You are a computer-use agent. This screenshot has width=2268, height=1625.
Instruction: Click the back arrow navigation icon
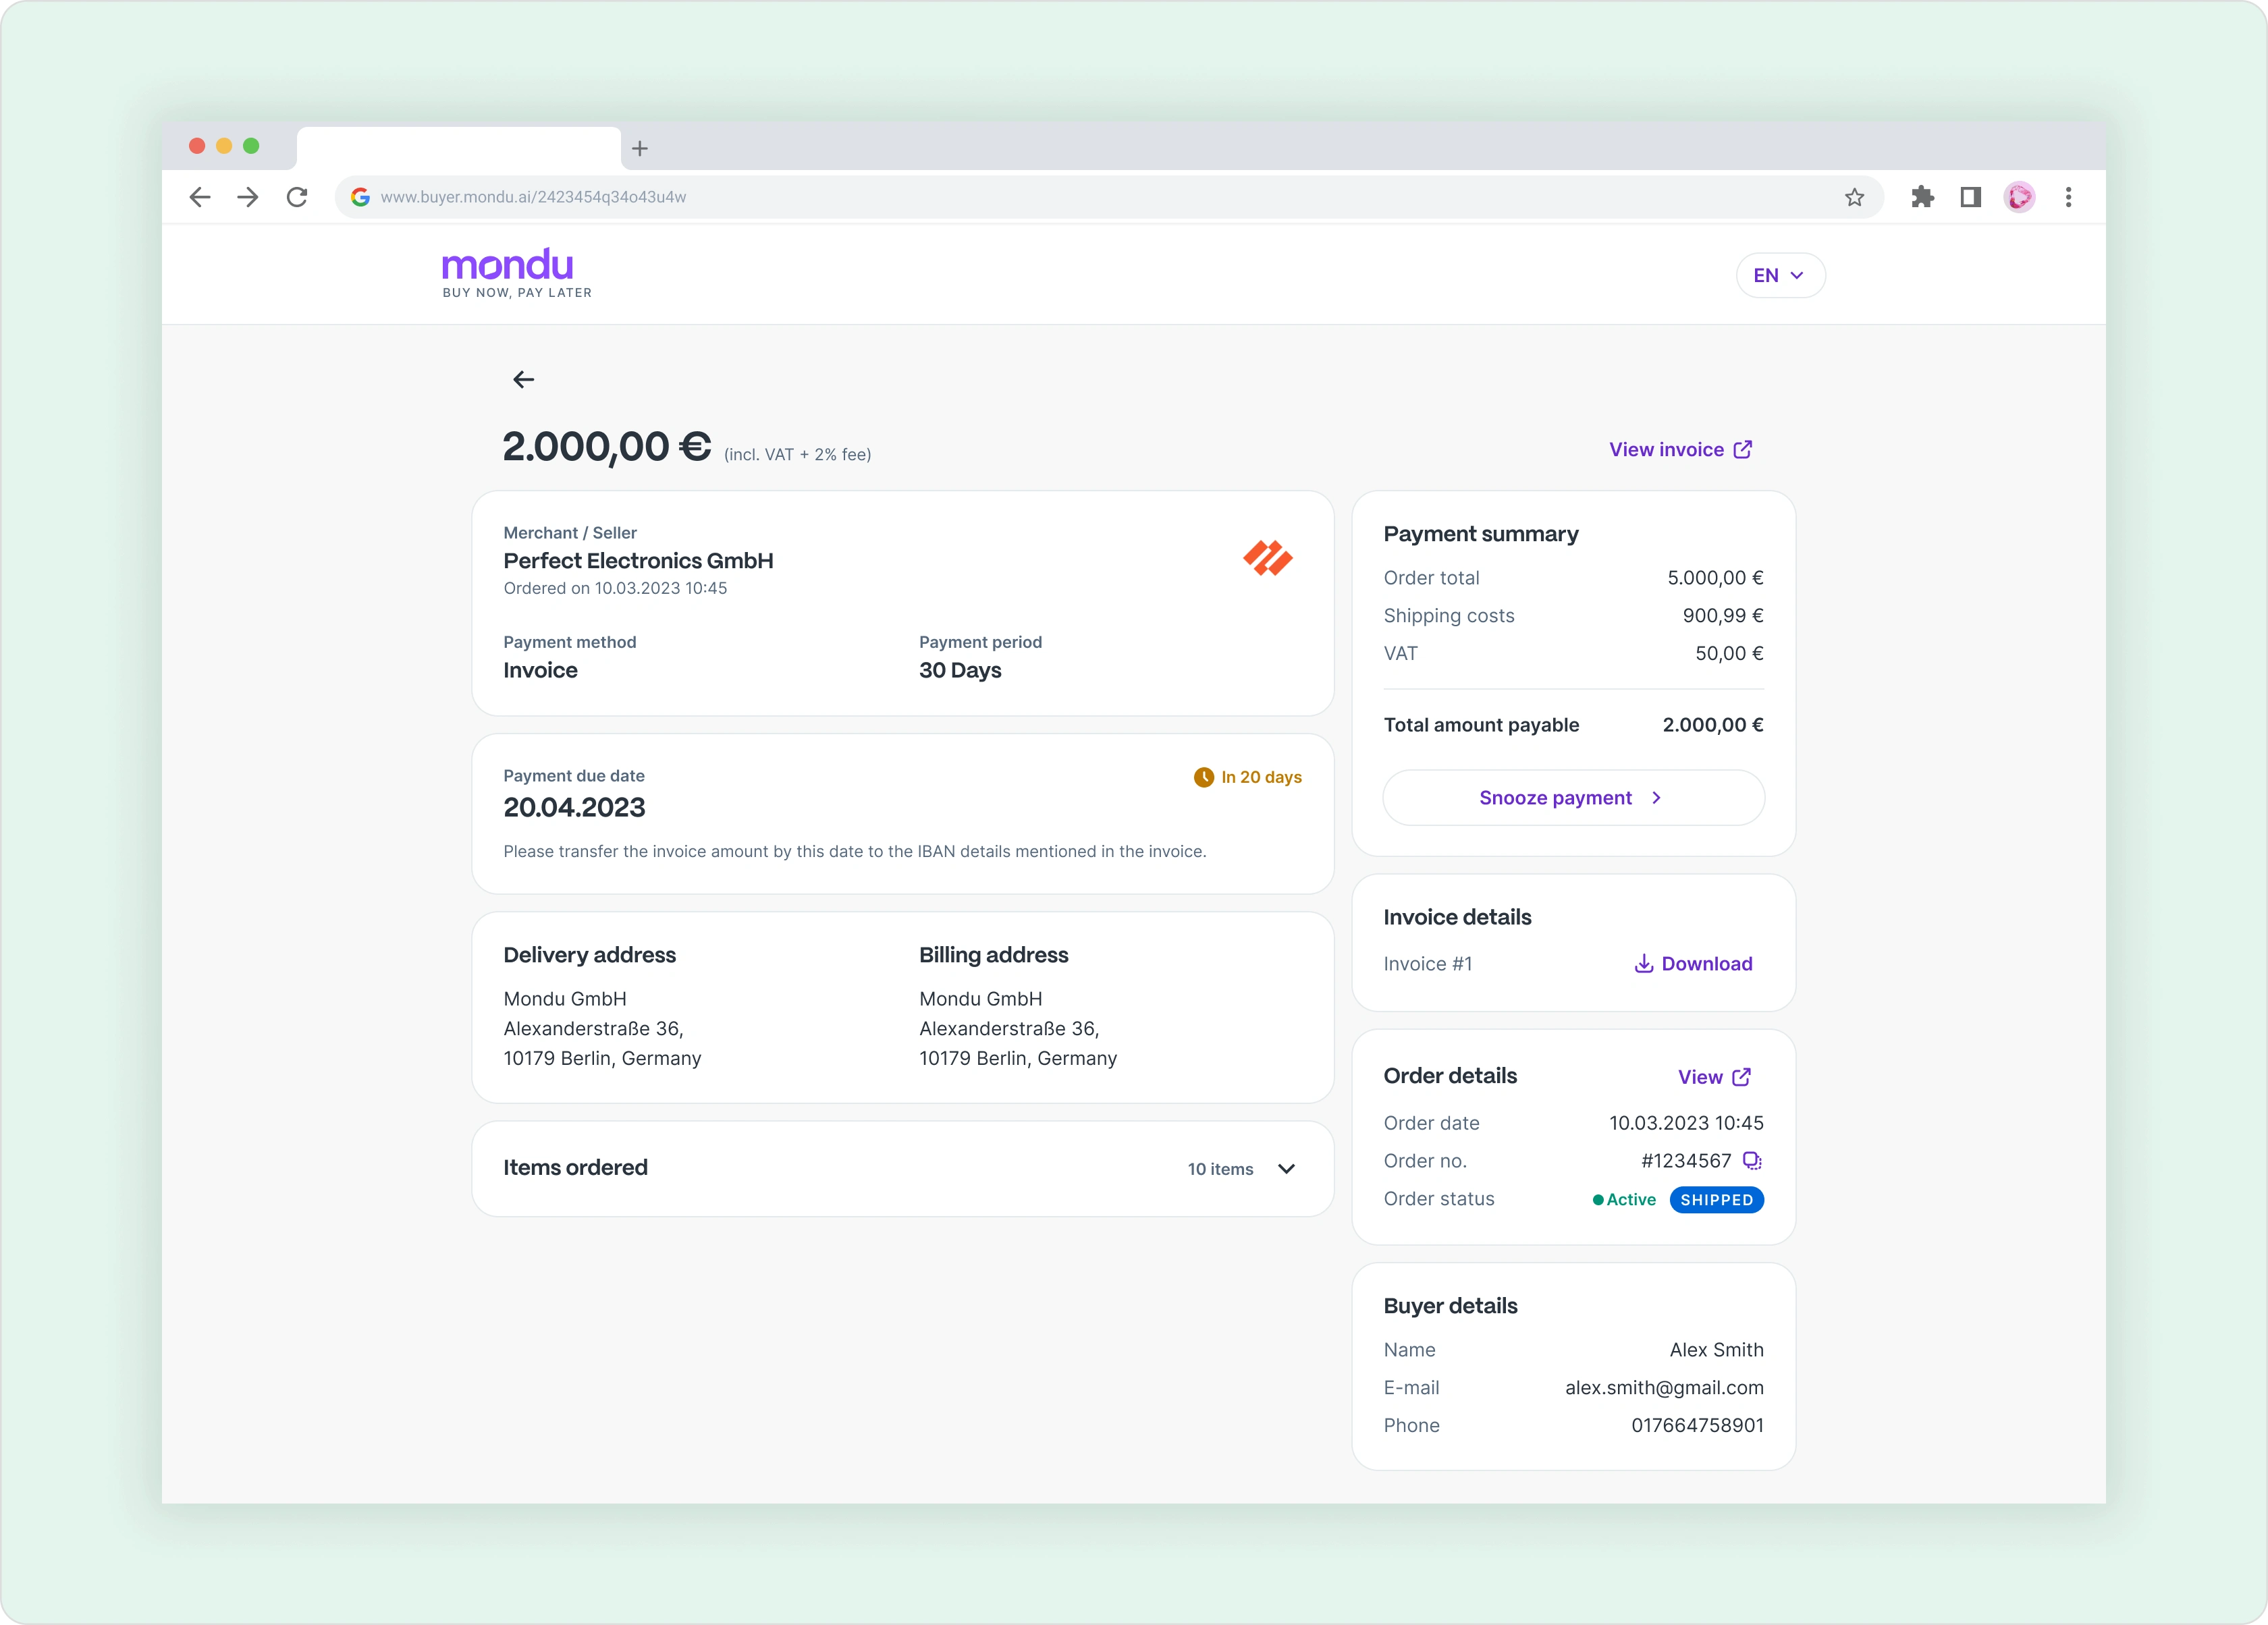[524, 378]
